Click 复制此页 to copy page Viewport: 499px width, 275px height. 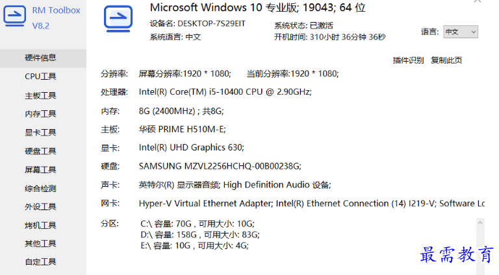point(446,60)
